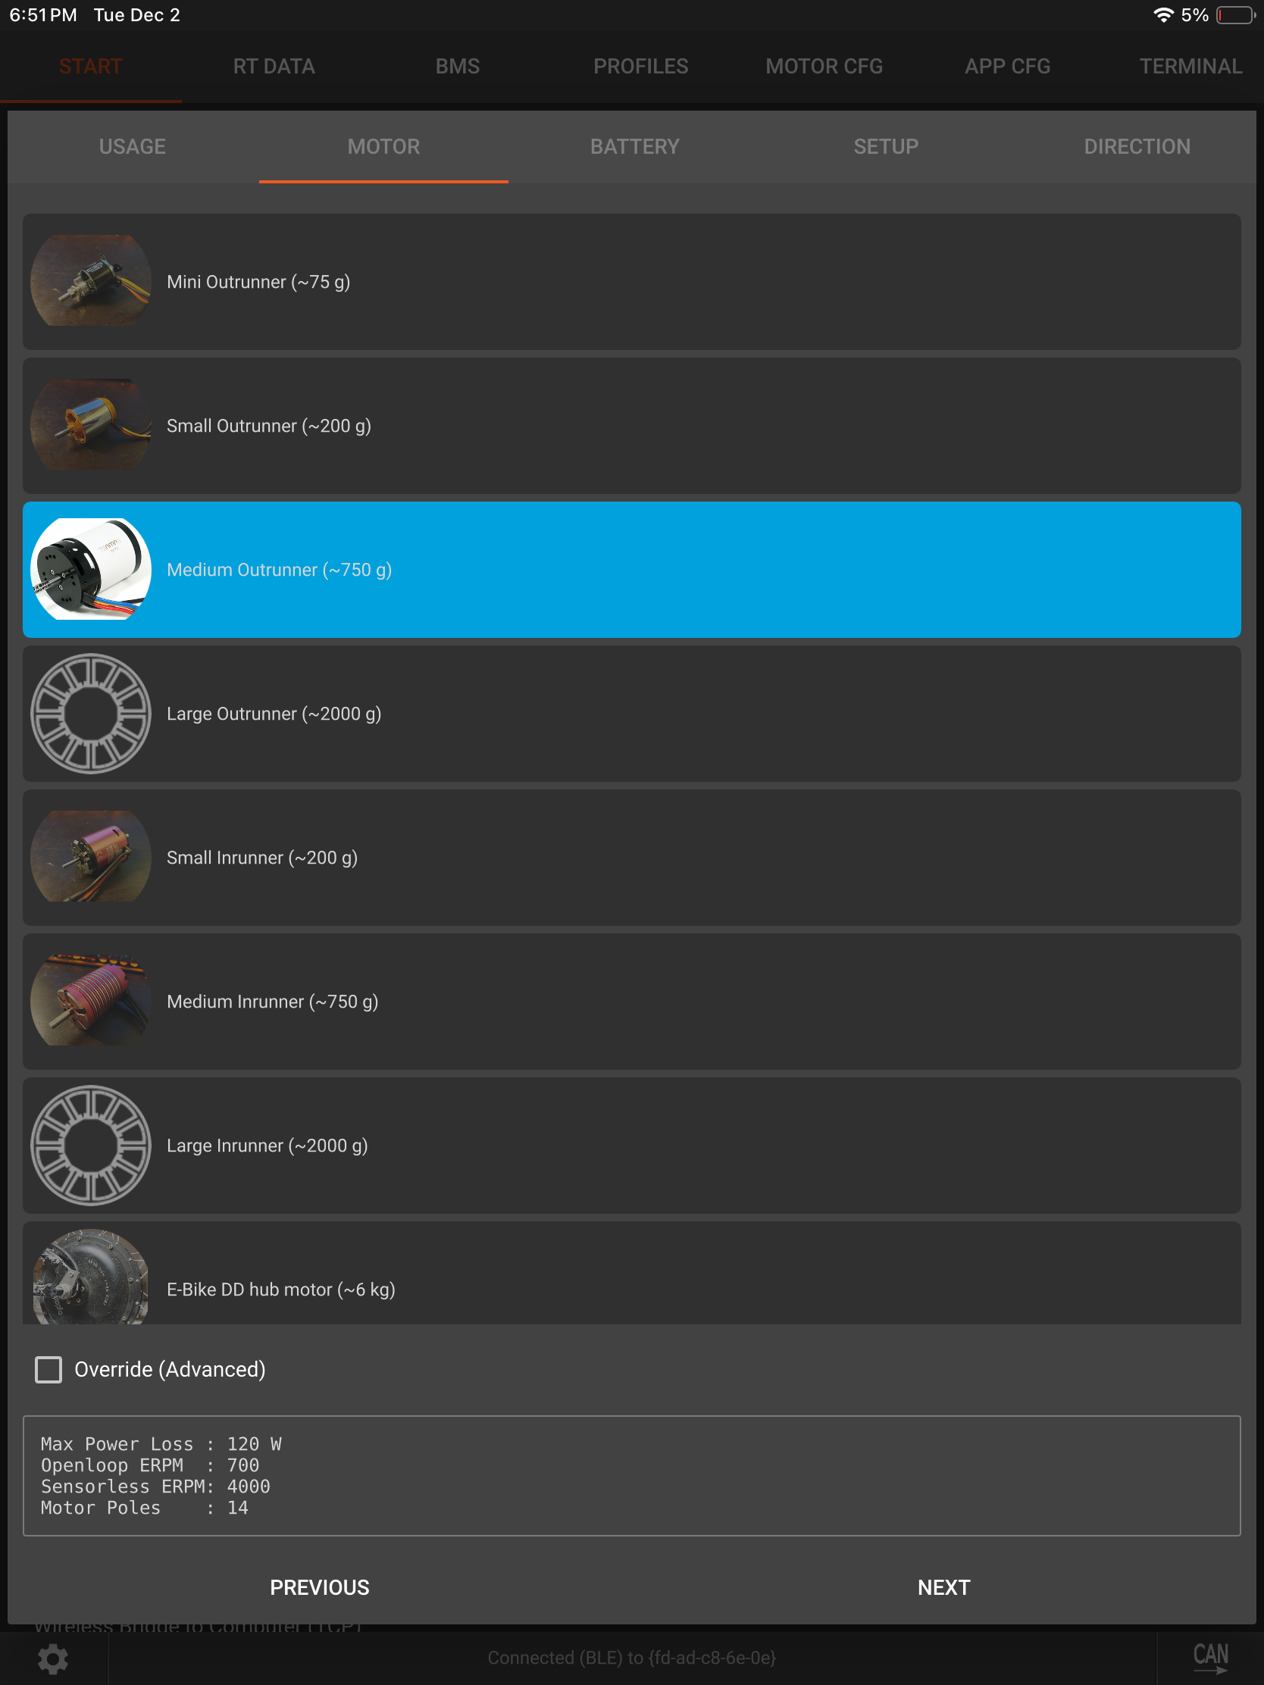Jump to the DIRECTION wizard step
Screen dimensions: 1264x1685
[x=1137, y=146]
